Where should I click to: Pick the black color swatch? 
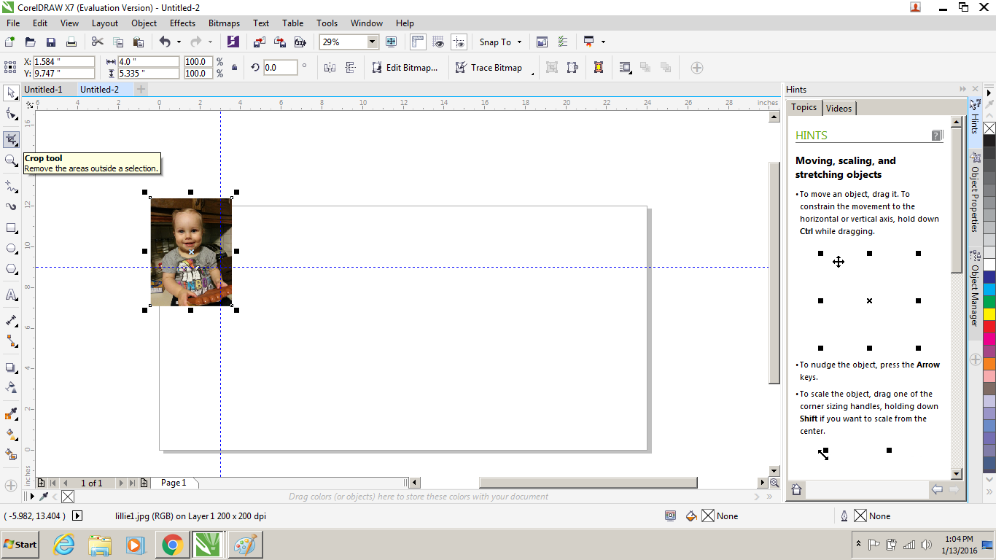pyautogui.click(x=989, y=141)
